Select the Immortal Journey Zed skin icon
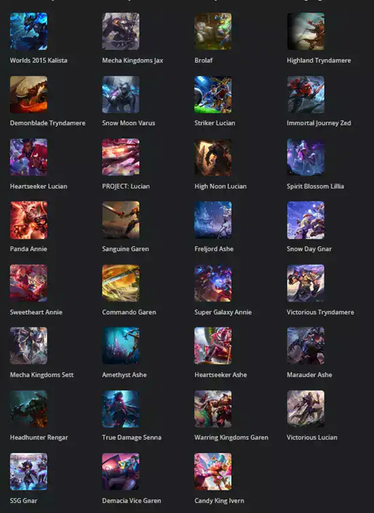This screenshot has width=374, height=513. [306, 95]
